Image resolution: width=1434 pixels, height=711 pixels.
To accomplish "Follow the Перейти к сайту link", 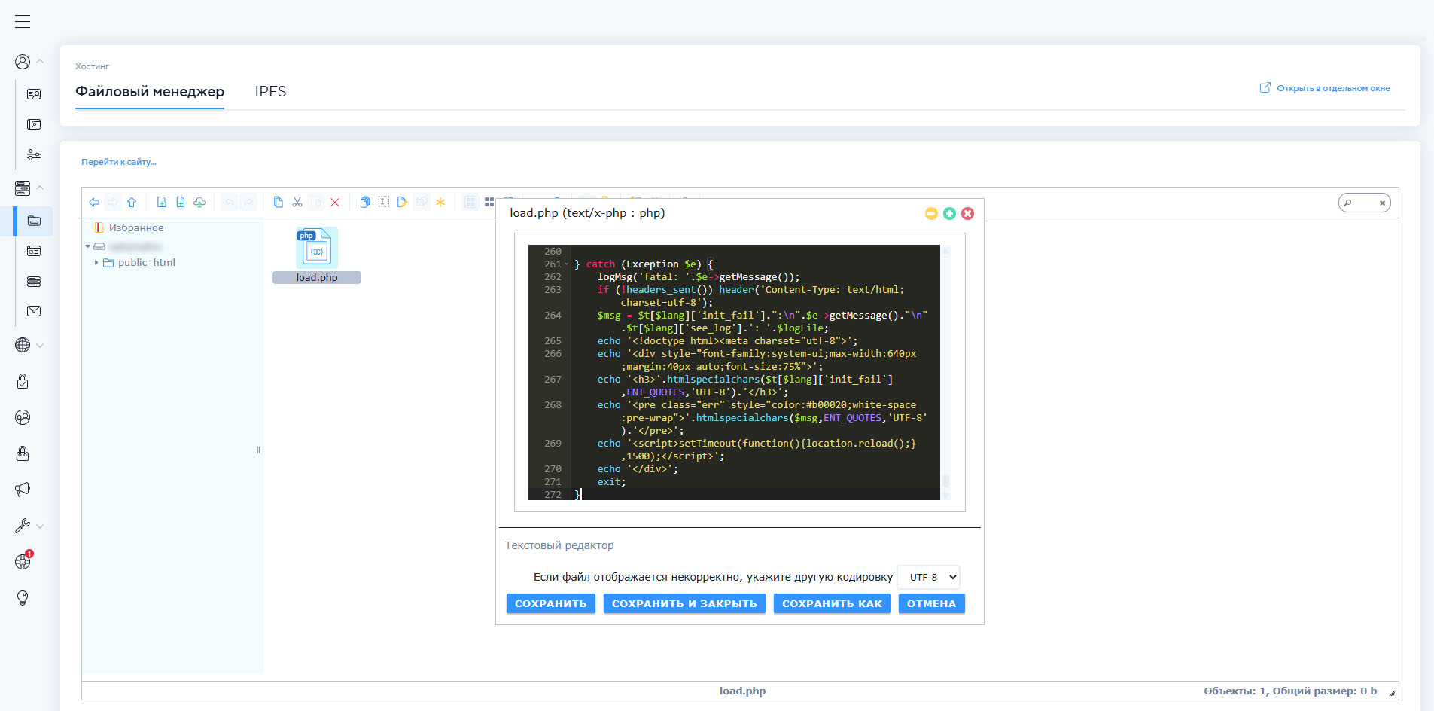I will [x=119, y=162].
